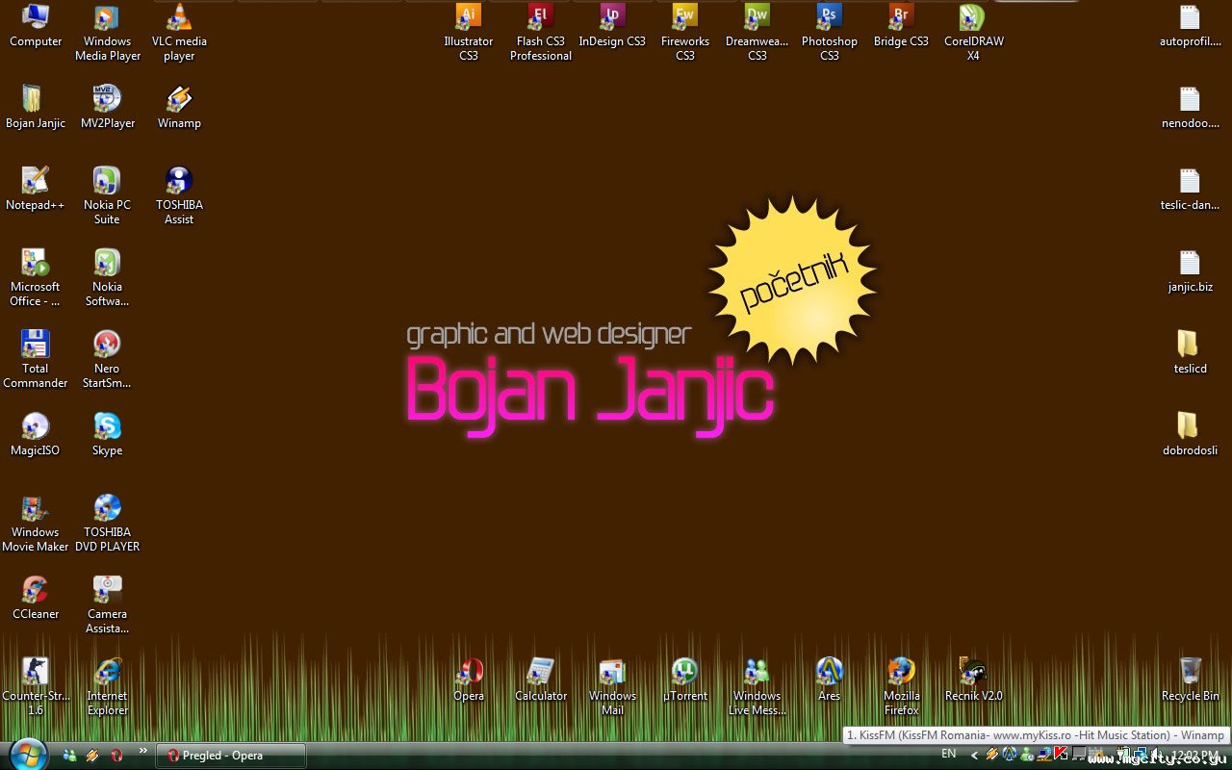Screen dimensions: 1232x770
Task: Select the Skype desktop icon
Action: 107,434
